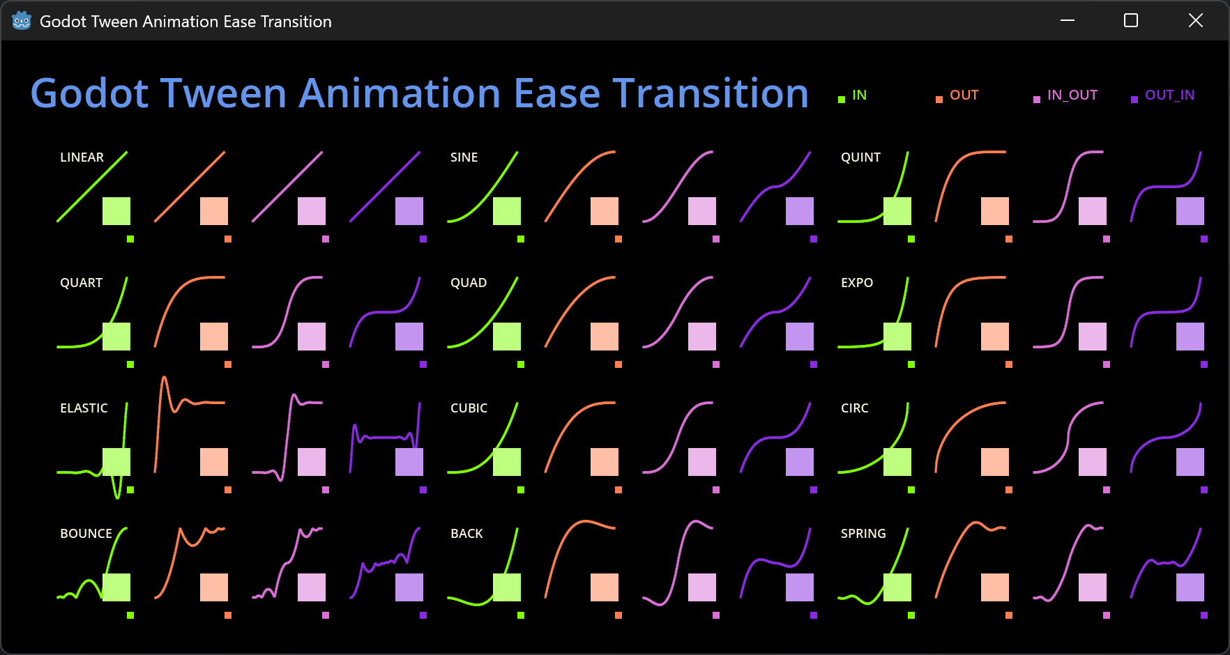This screenshot has width=1230, height=655.
Task: Click the pink legend square beside IN_OUT
Action: click(1037, 100)
